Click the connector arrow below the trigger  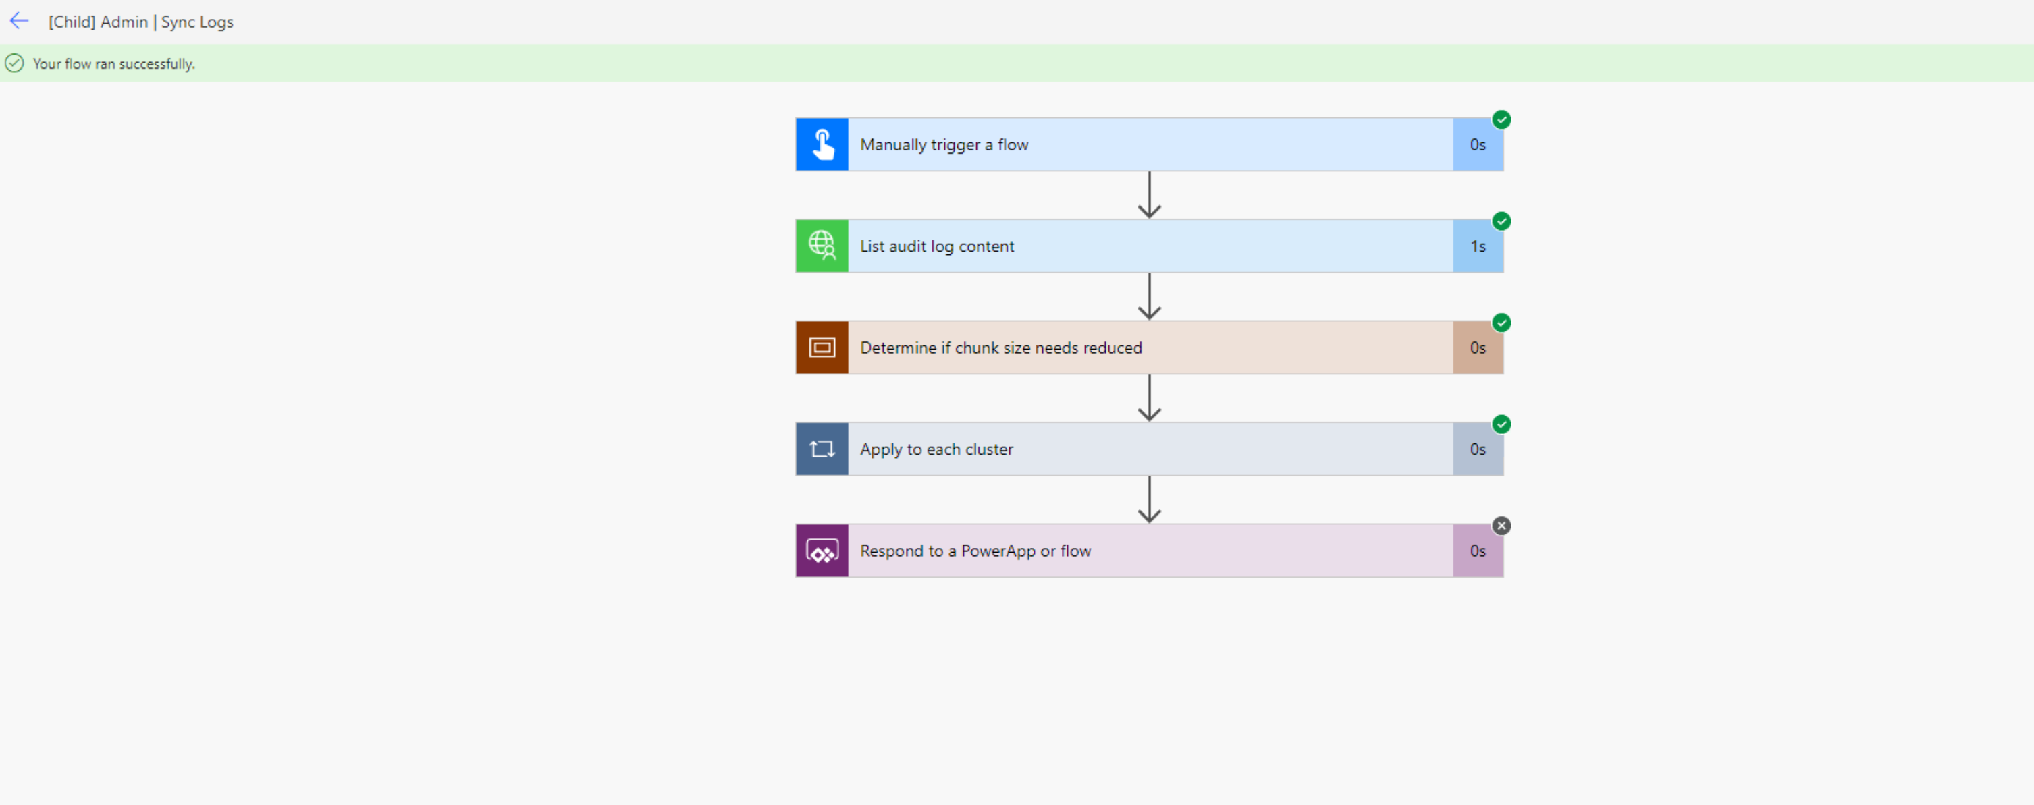tap(1150, 195)
